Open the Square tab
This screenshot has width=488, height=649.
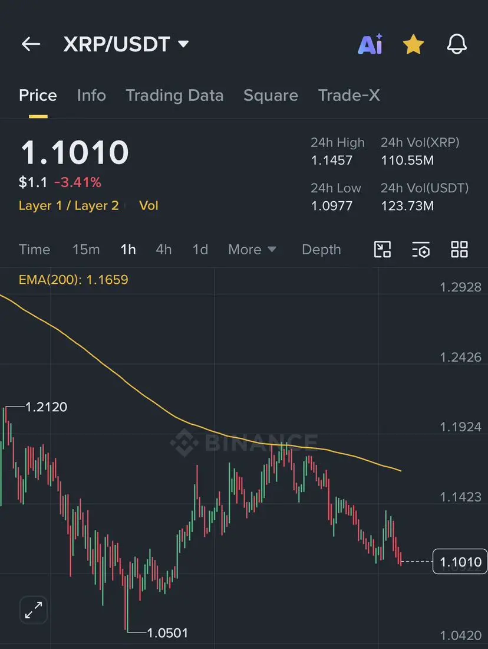point(271,96)
